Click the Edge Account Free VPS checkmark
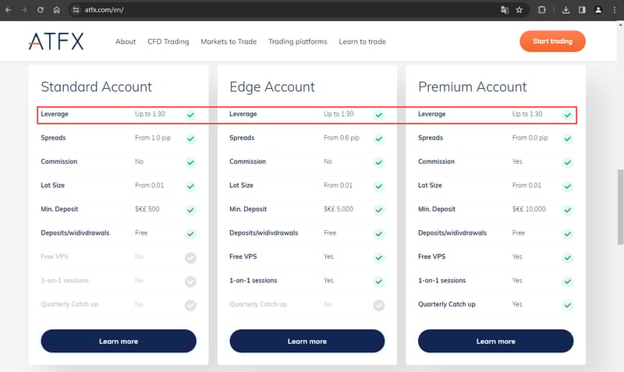 379,257
